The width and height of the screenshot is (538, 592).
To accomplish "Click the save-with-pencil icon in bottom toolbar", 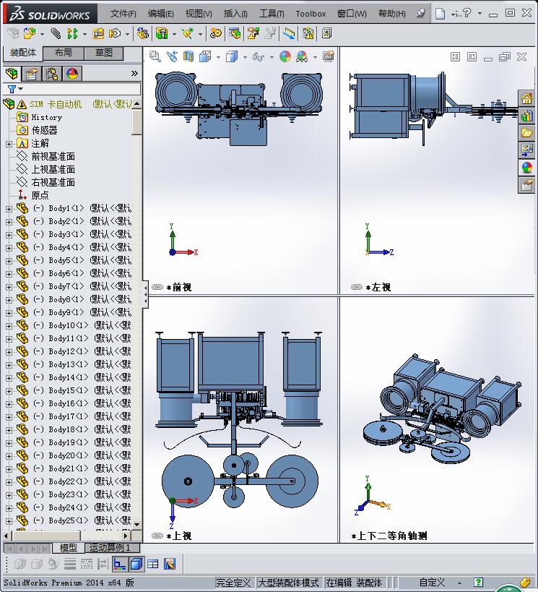I will (x=170, y=564).
